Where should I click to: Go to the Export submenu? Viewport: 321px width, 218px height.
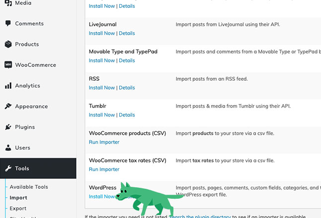point(18,209)
